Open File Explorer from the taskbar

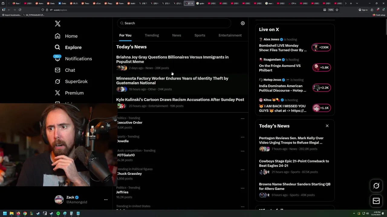(11, 214)
